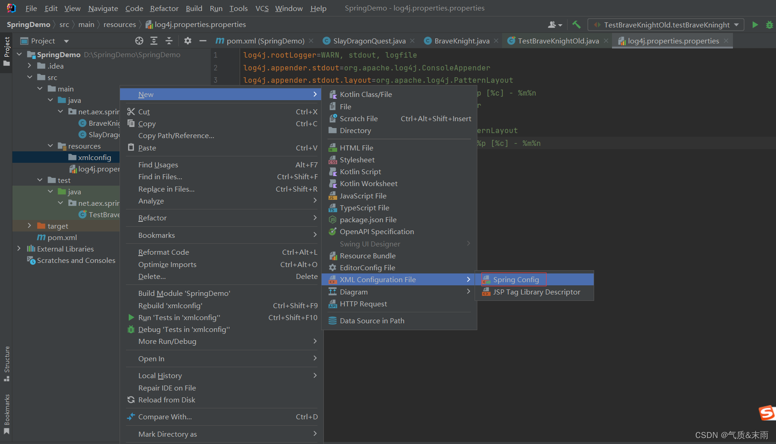
Task: Click the TypeScript File icon
Action: pyautogui.click(x=333, y=208)
